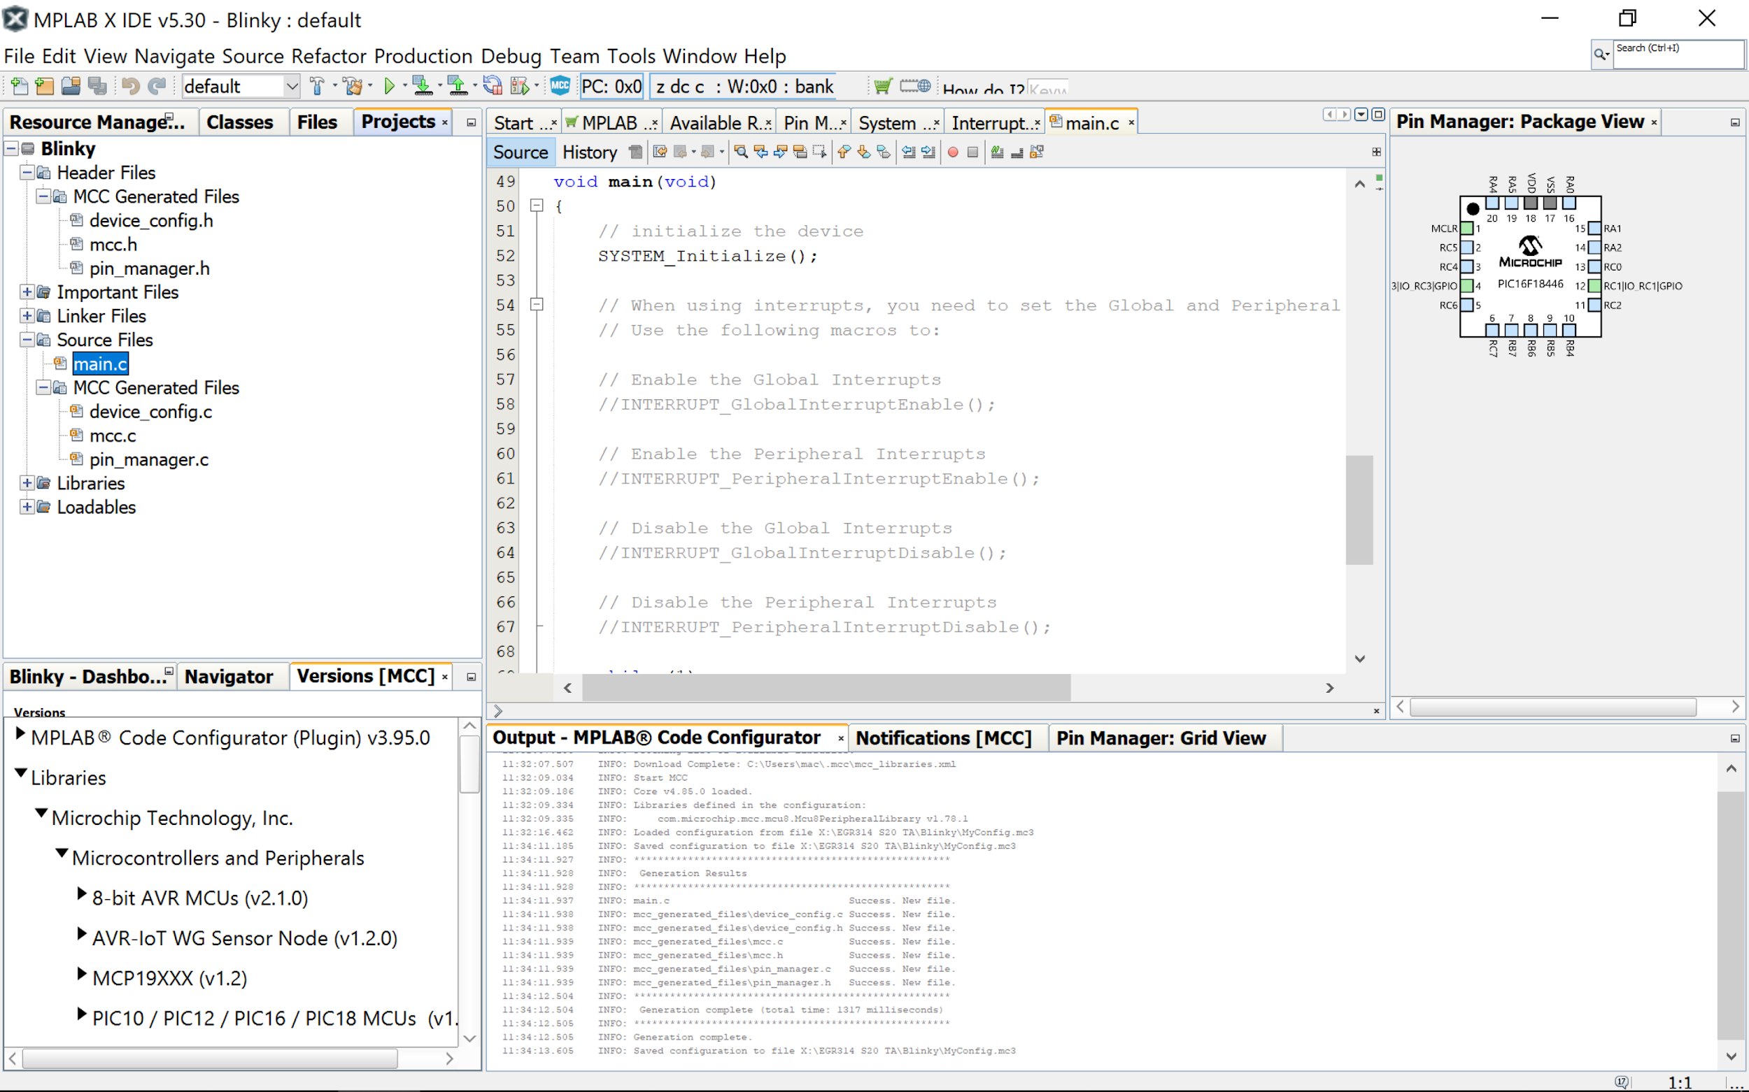This screenshot has height=1092, width=1749.
Task: Open the Refactor menu
Action: tap(329, 56)
